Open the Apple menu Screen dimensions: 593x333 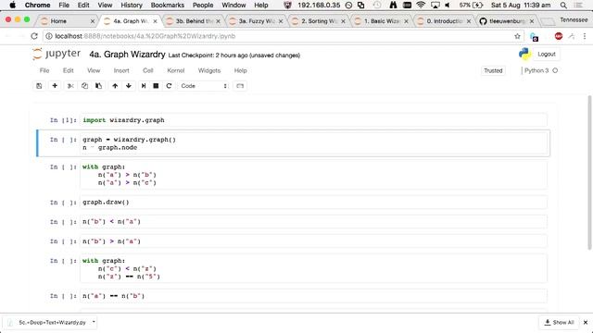pos(12,6)
